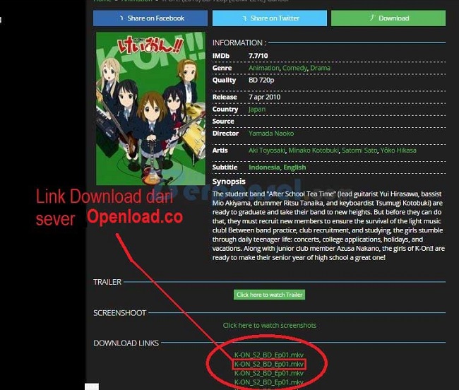Open artist Satomi Sato link

tap(359, 150)
